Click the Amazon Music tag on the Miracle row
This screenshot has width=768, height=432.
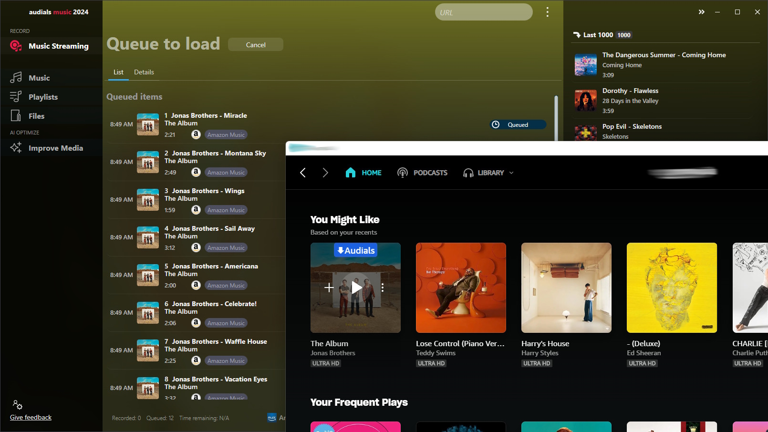226,134
